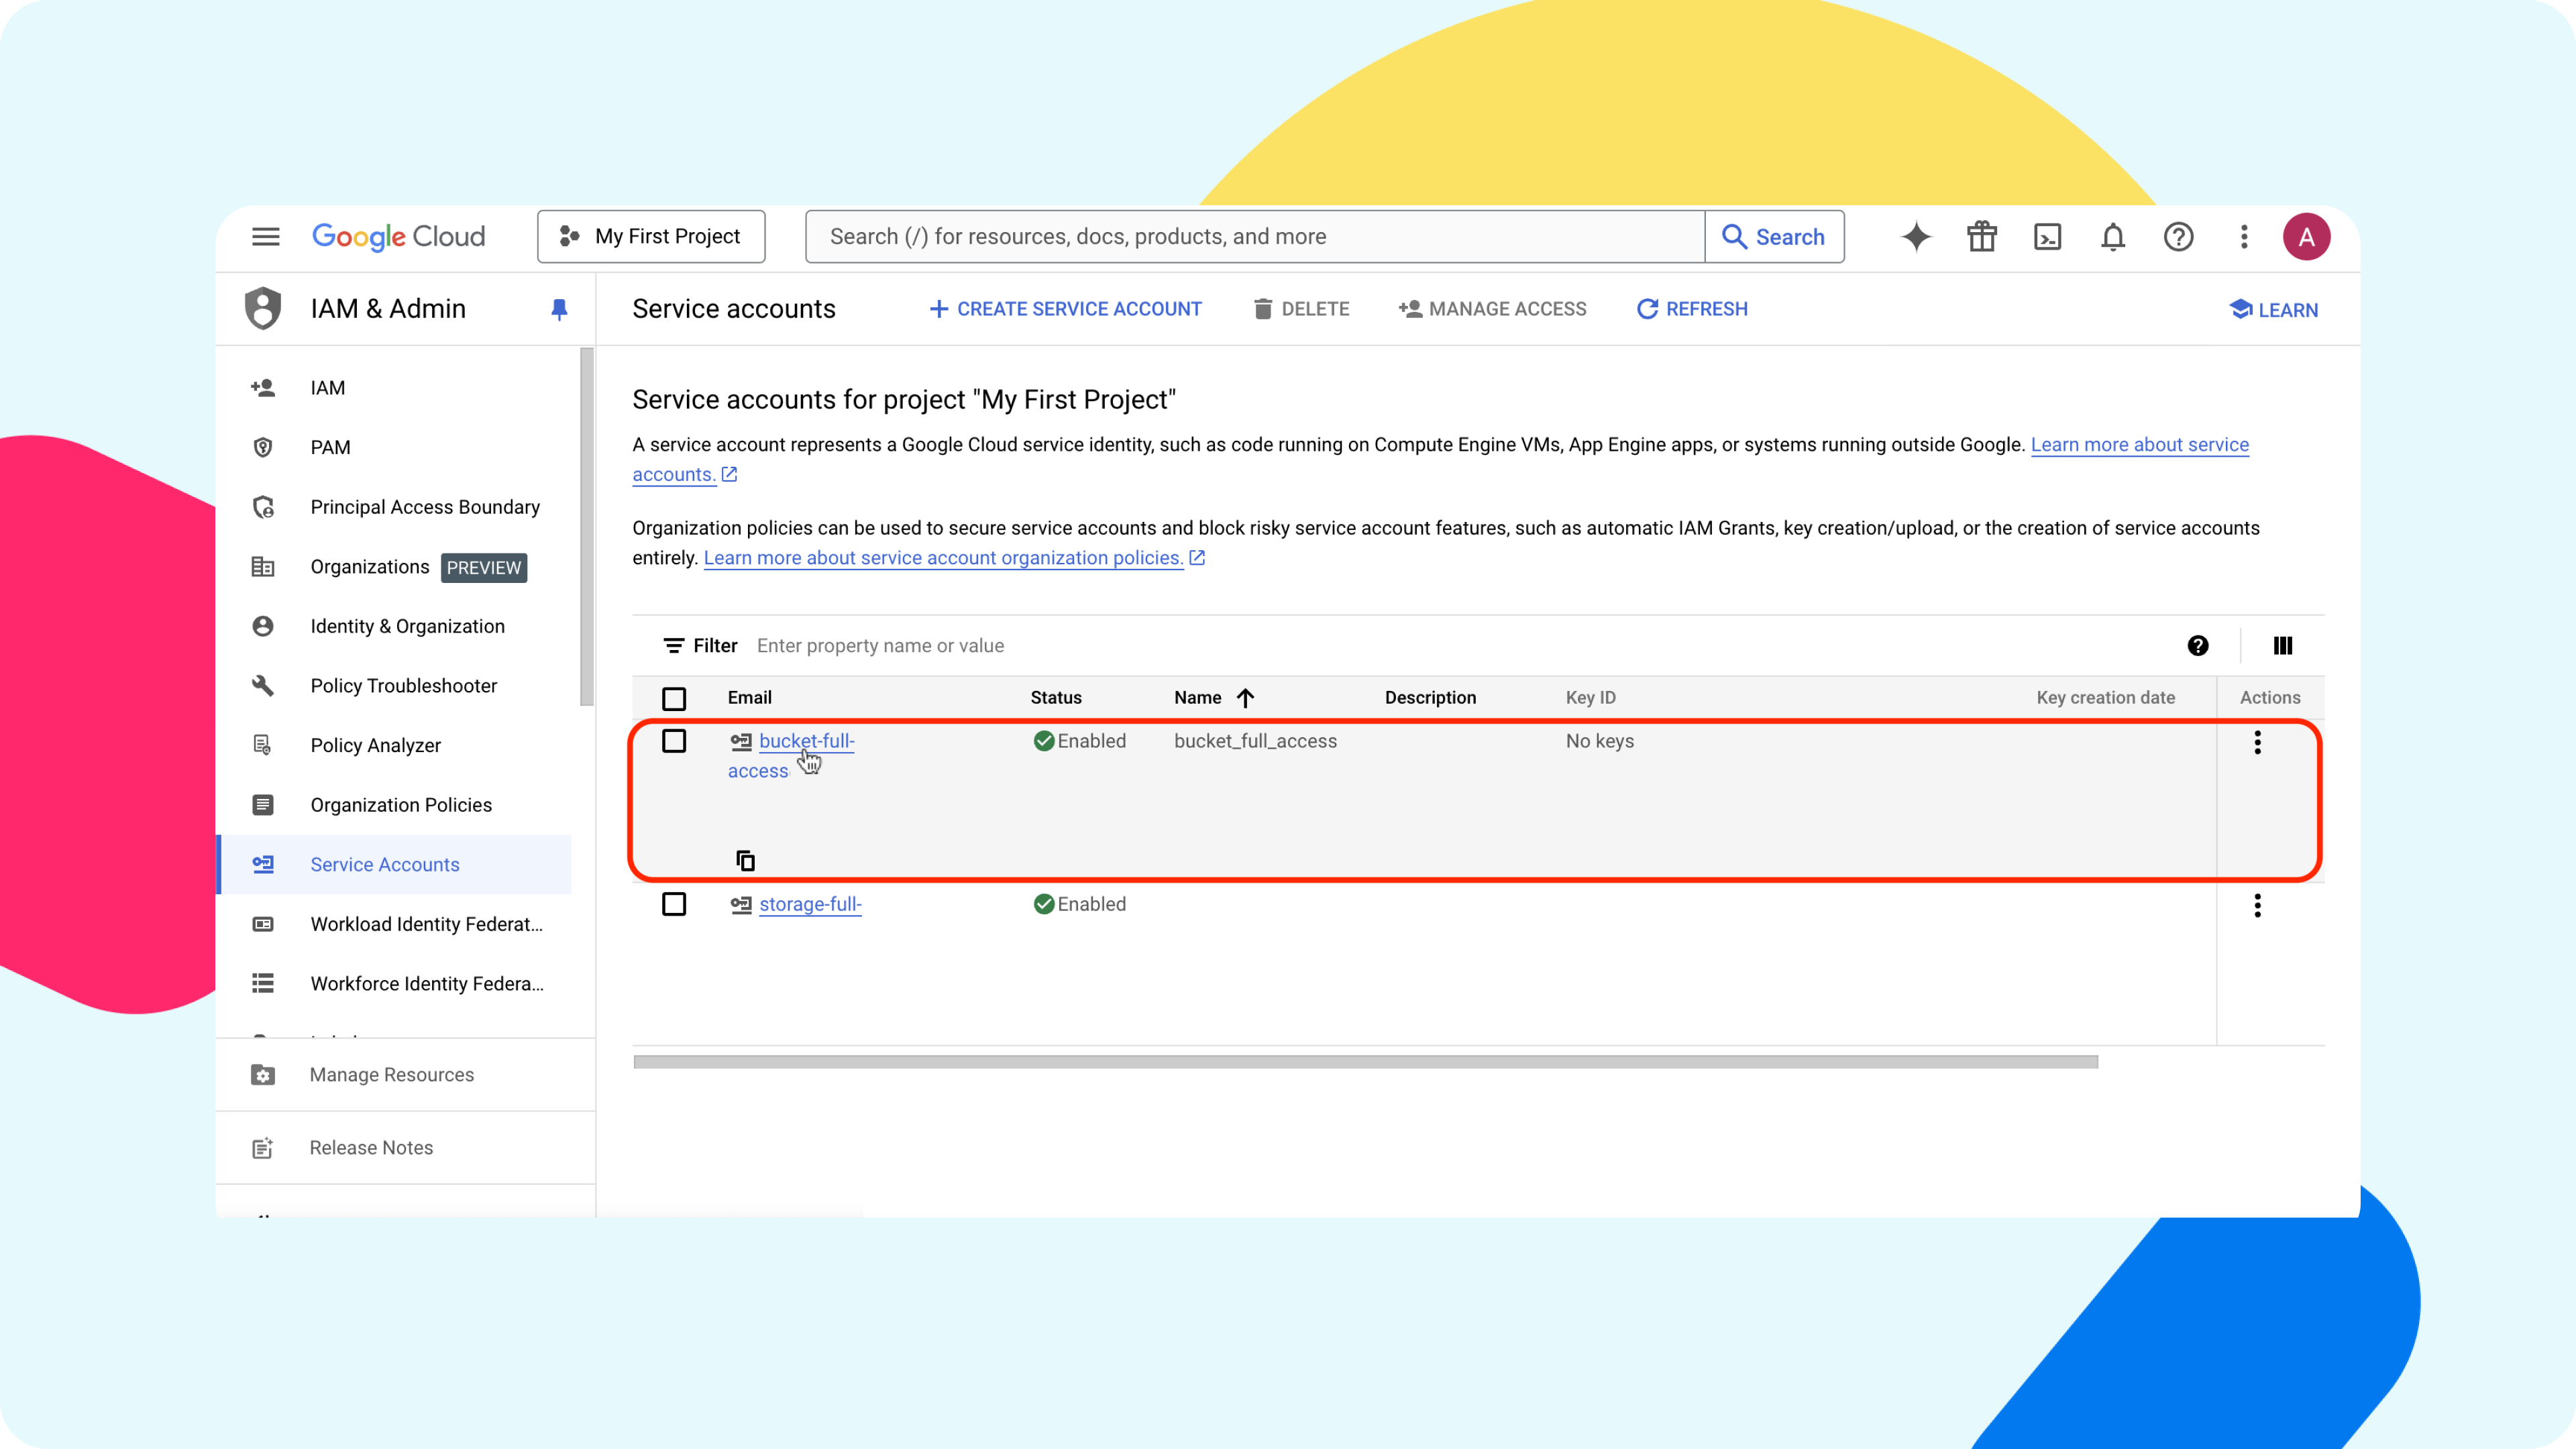Open the notifications bell

tap(2112, 237)
